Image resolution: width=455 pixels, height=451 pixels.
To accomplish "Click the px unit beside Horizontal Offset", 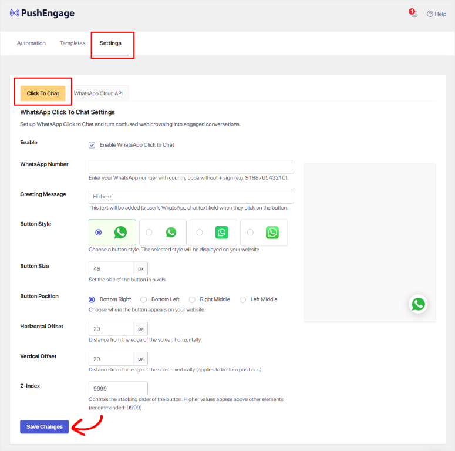I will [x=141, y=329].
